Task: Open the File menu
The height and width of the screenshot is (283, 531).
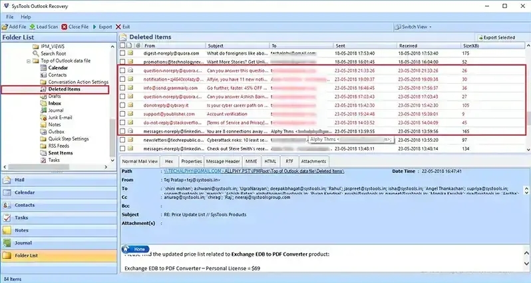Action: [x=10, y=17]
